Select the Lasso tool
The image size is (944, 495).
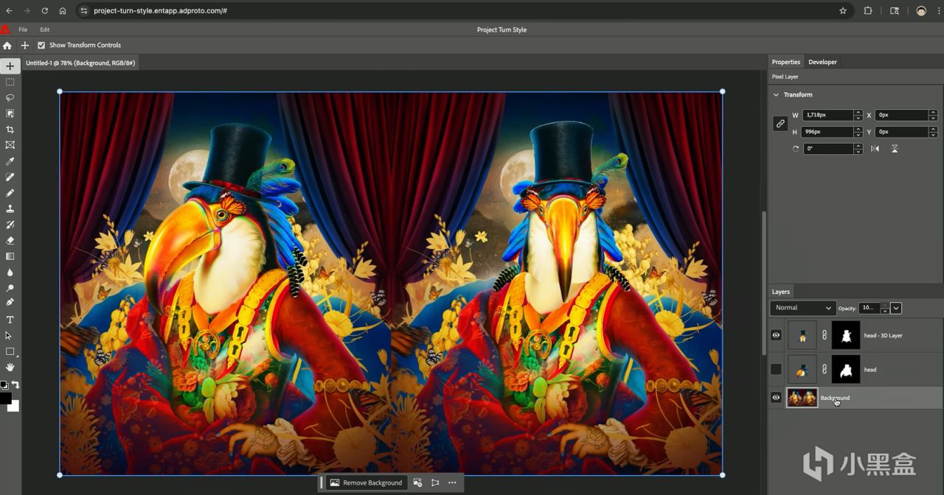coord(10,97)
